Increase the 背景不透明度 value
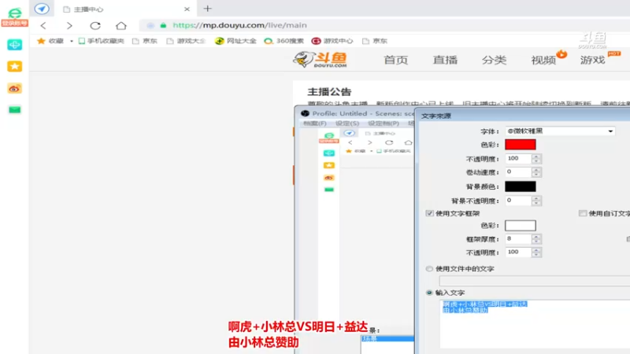This screenshot has height=354, width=630. (x=536, y=198)
